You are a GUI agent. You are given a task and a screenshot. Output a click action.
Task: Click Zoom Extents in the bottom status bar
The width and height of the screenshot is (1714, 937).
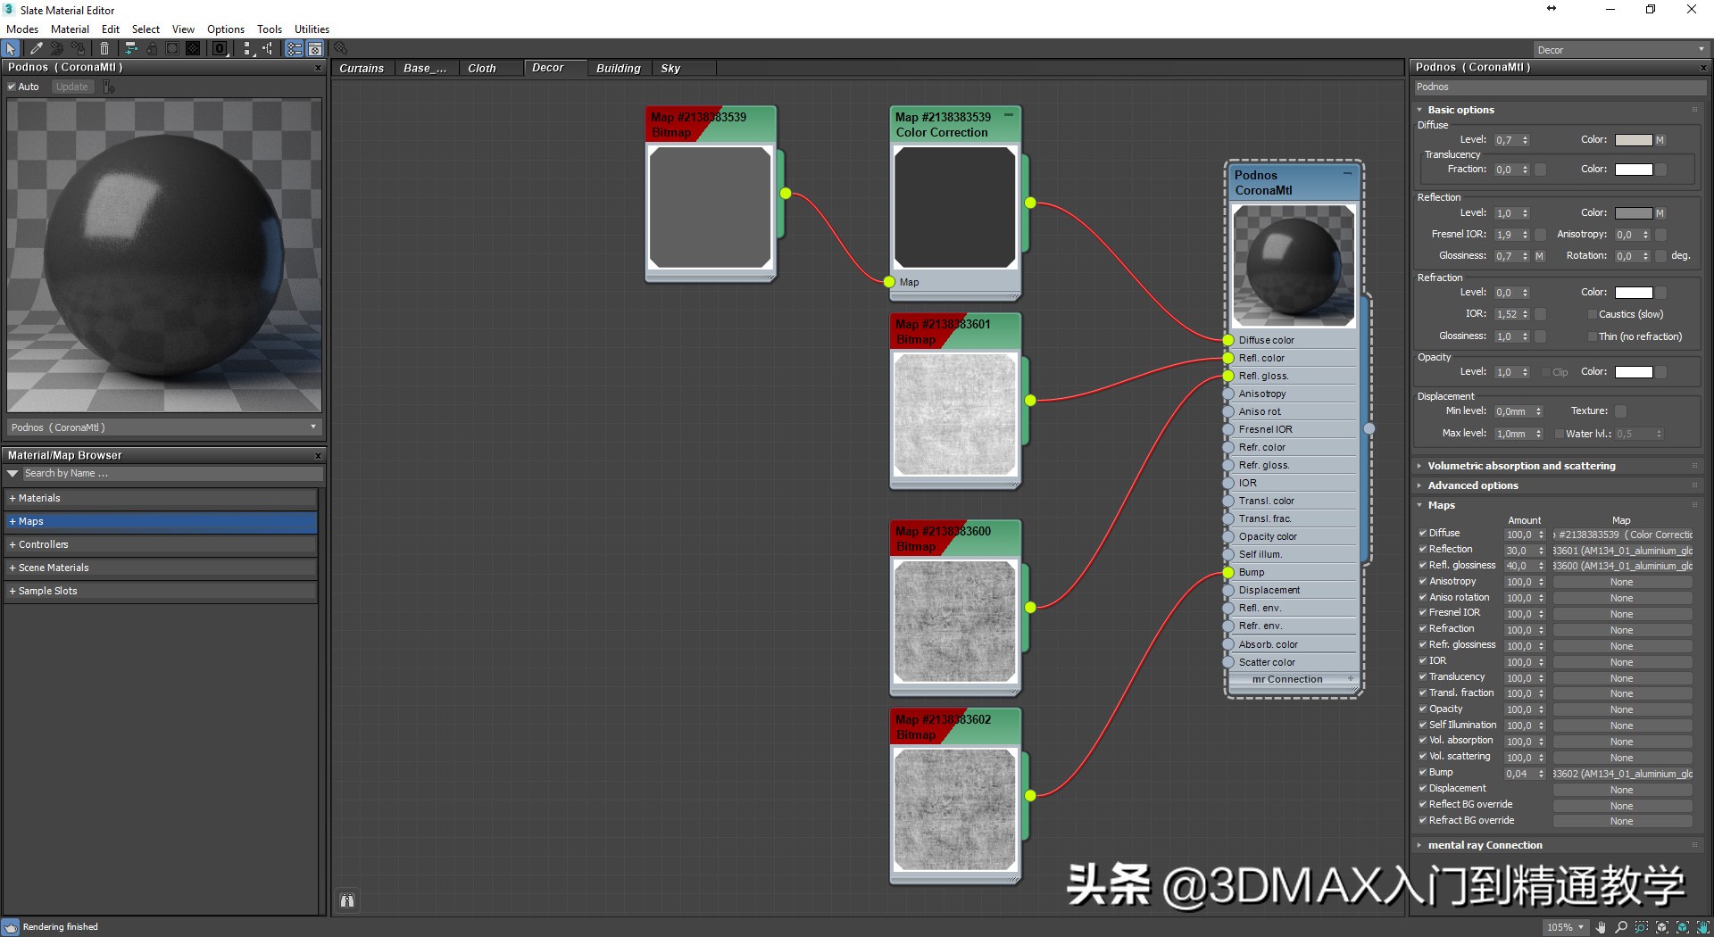1662,929
